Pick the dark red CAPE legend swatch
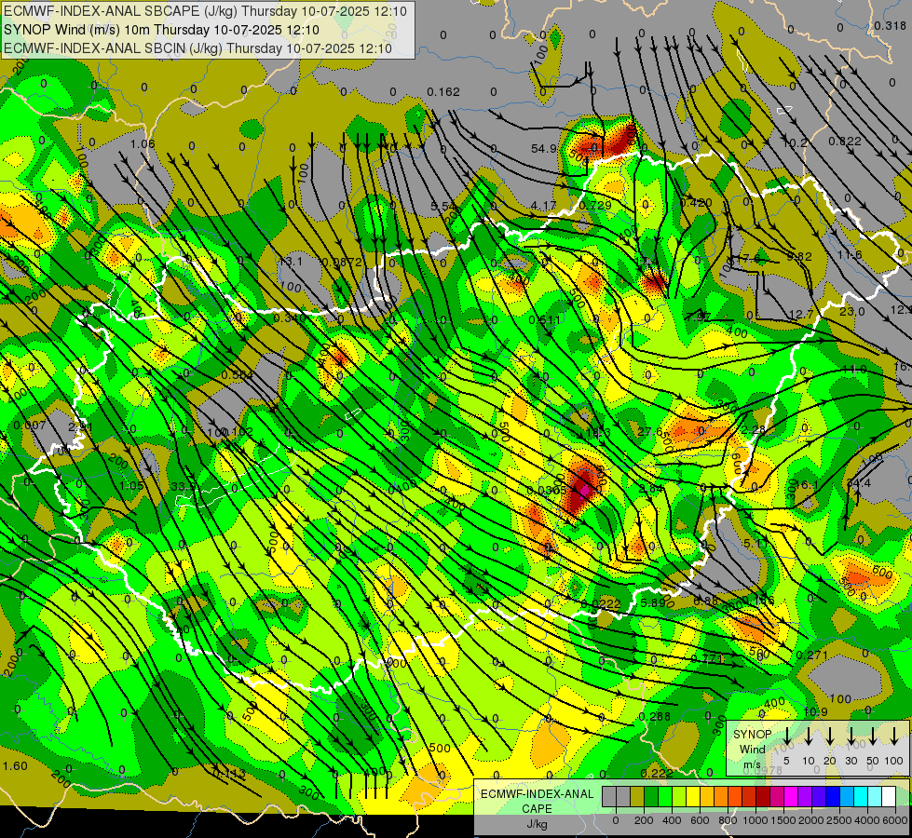The image size is (912, 838). click(x=763, y=797)
